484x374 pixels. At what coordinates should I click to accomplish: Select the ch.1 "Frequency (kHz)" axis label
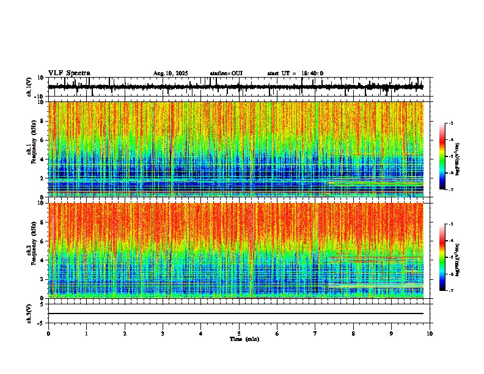tap(34, 142)
